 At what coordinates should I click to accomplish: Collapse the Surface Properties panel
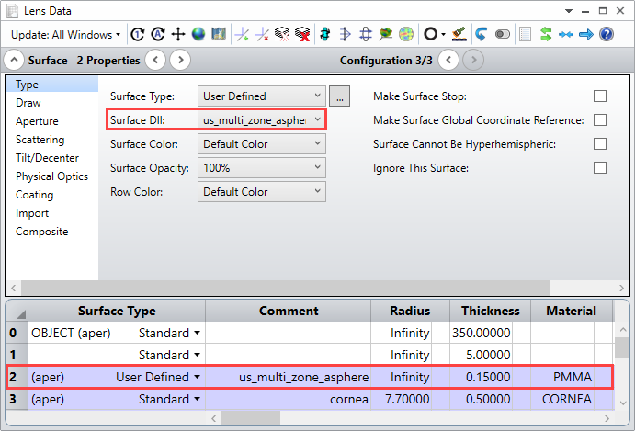click(14, 61)
